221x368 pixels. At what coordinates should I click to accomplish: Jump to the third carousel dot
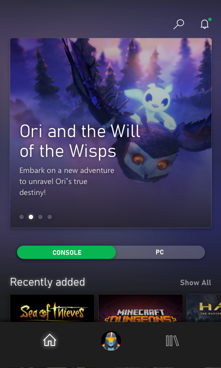click(x=41, y=217)
